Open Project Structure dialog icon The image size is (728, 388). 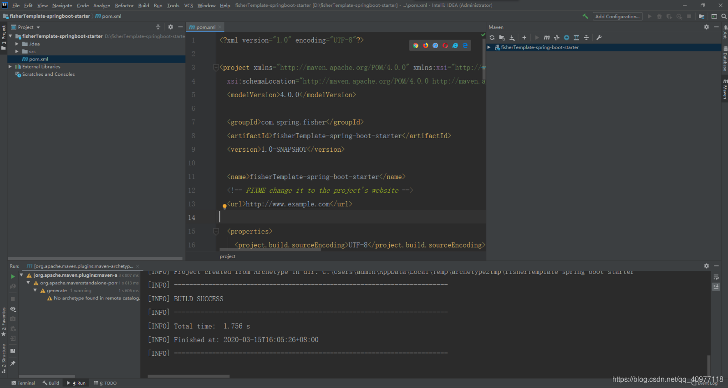click(701, 16)
